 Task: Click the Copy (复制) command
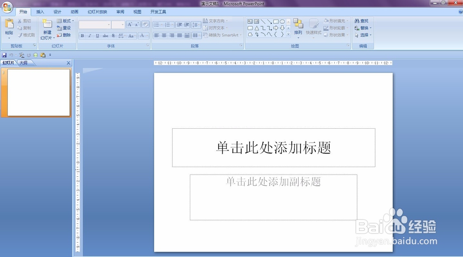[24, 28]
